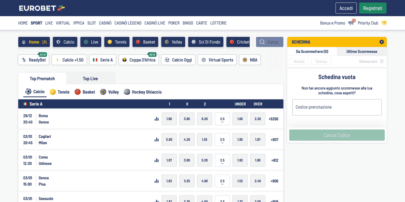Open statistics icon for Como vs Udinese
405x202 pixels.
pos(157,160)
